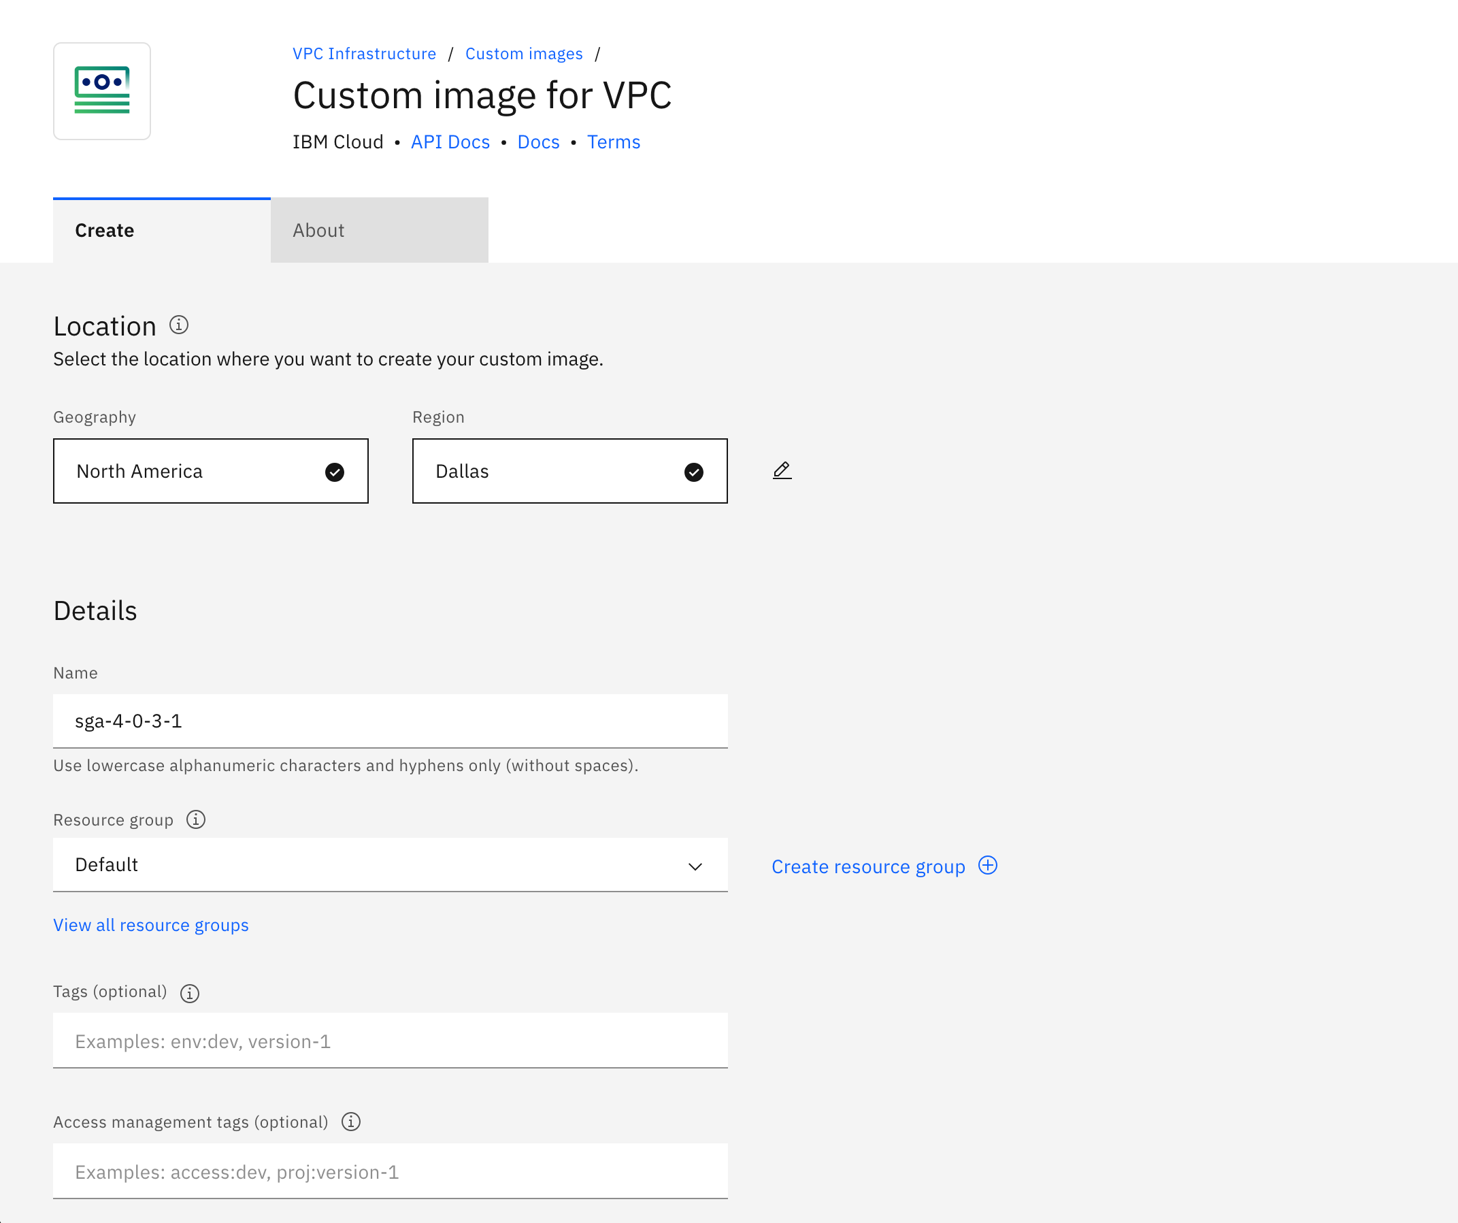
Task: Click View all resource groups
Action: 150,924
